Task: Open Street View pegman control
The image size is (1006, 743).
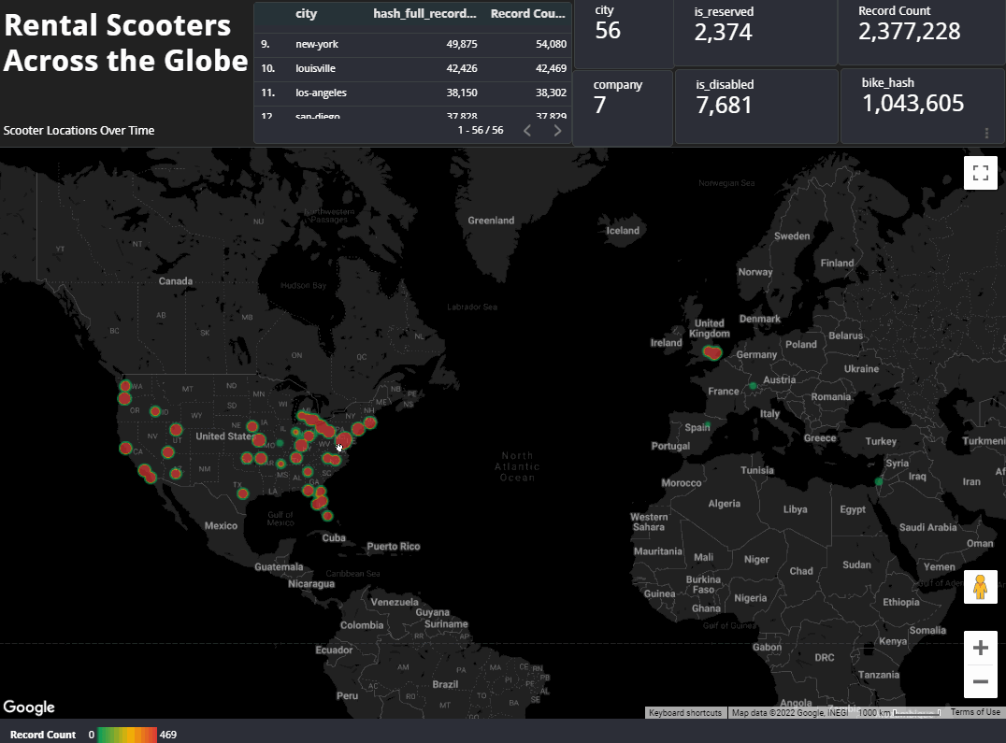Action: click(x=981, y=587)
